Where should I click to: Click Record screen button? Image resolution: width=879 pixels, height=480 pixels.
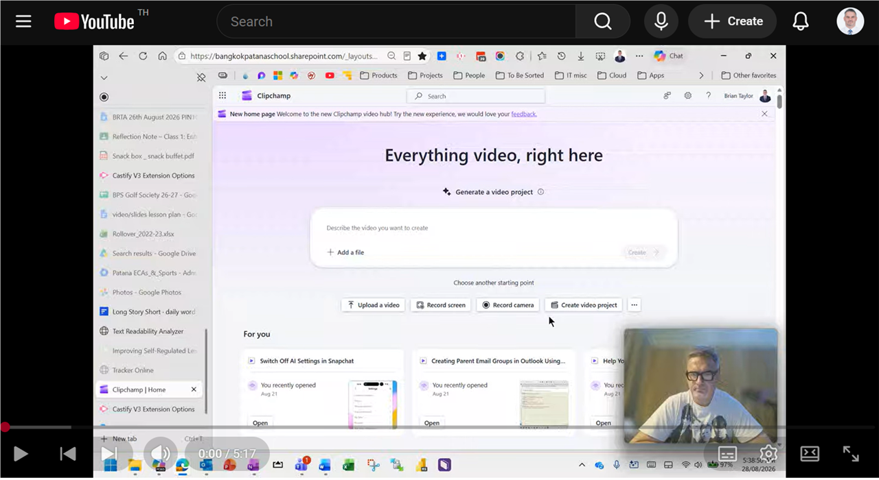(440, 305)
